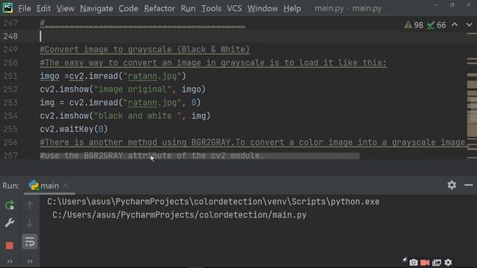
Task: Click line 255 cv2.waitKey(0) code
Action: click(74, 129)
